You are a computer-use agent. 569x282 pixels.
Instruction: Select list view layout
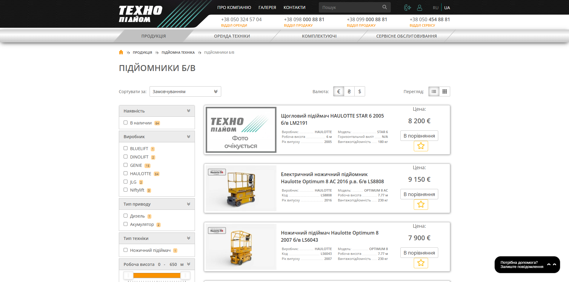click(x=434, y=91)
